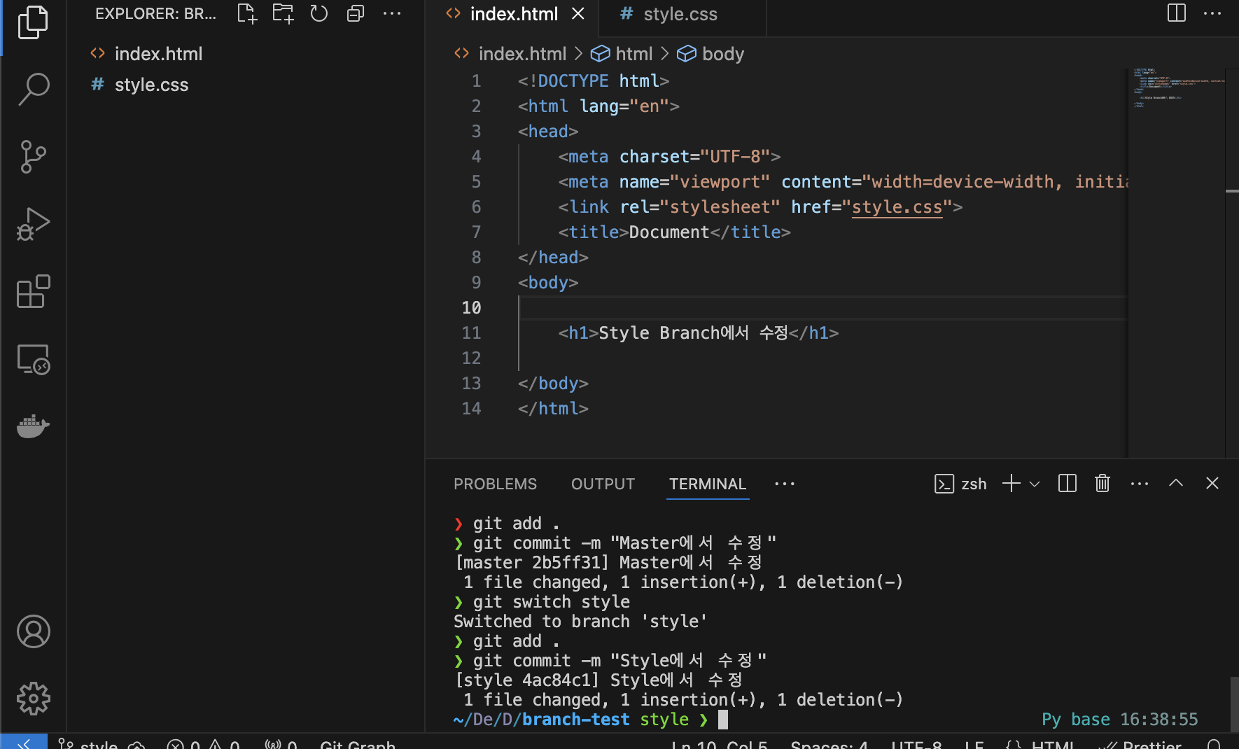
Task: Click the h1 text on line 11
Action: pos(694,333)
